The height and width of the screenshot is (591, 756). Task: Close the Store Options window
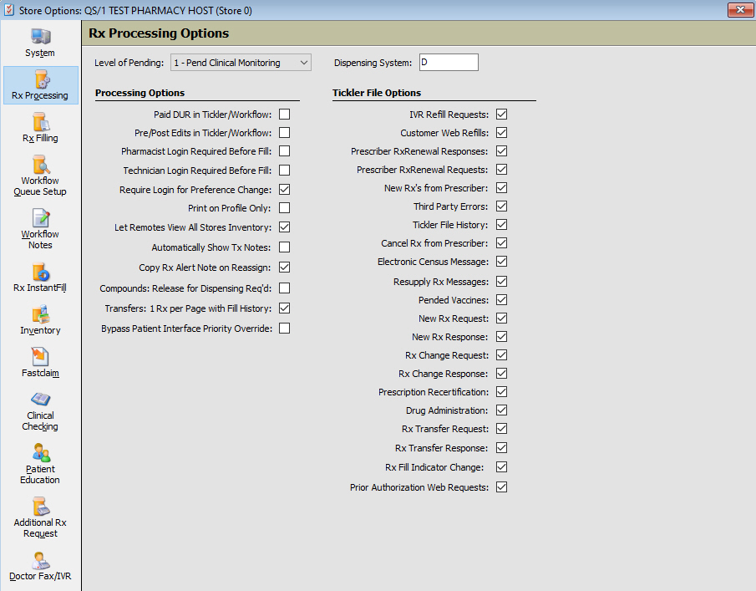[740, 10]
